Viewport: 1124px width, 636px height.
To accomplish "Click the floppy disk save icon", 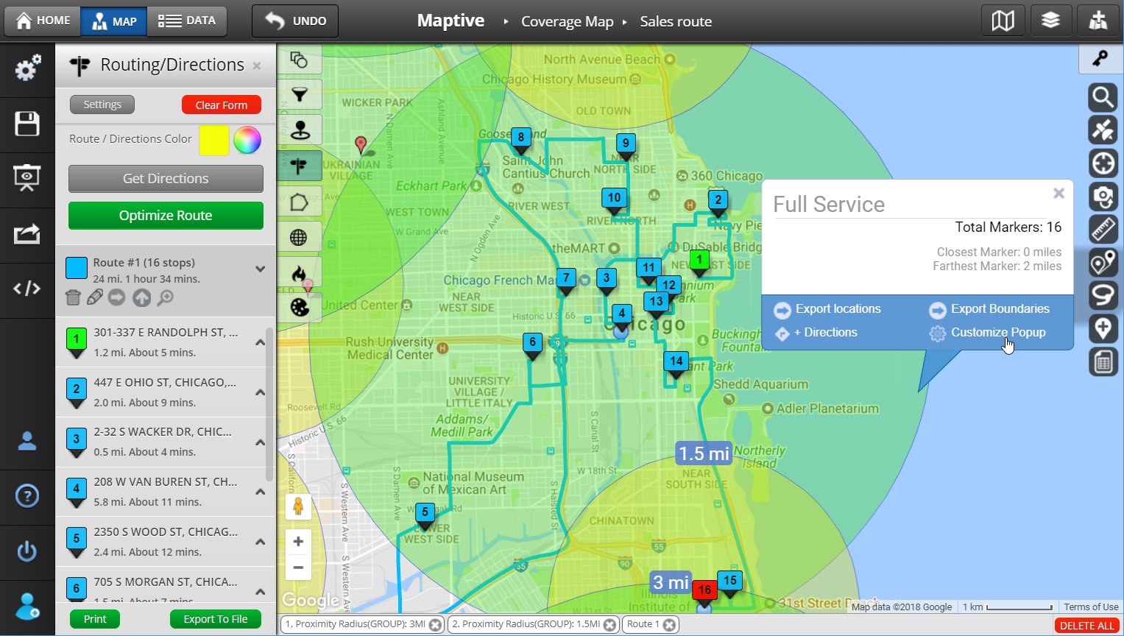I will tap(27, 124).
